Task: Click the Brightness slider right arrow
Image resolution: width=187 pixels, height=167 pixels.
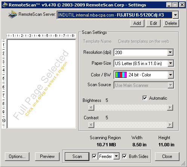Action: point(170,108)
